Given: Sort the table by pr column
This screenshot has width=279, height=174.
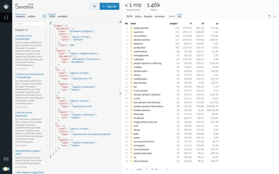Looking at the screenshot, I should [x=217, y=24].
